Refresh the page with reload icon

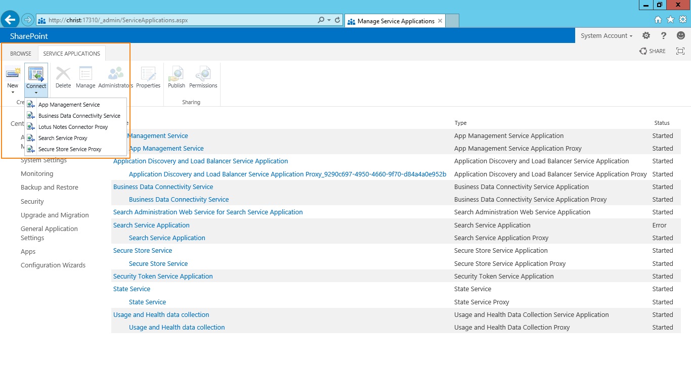[337, 20]
